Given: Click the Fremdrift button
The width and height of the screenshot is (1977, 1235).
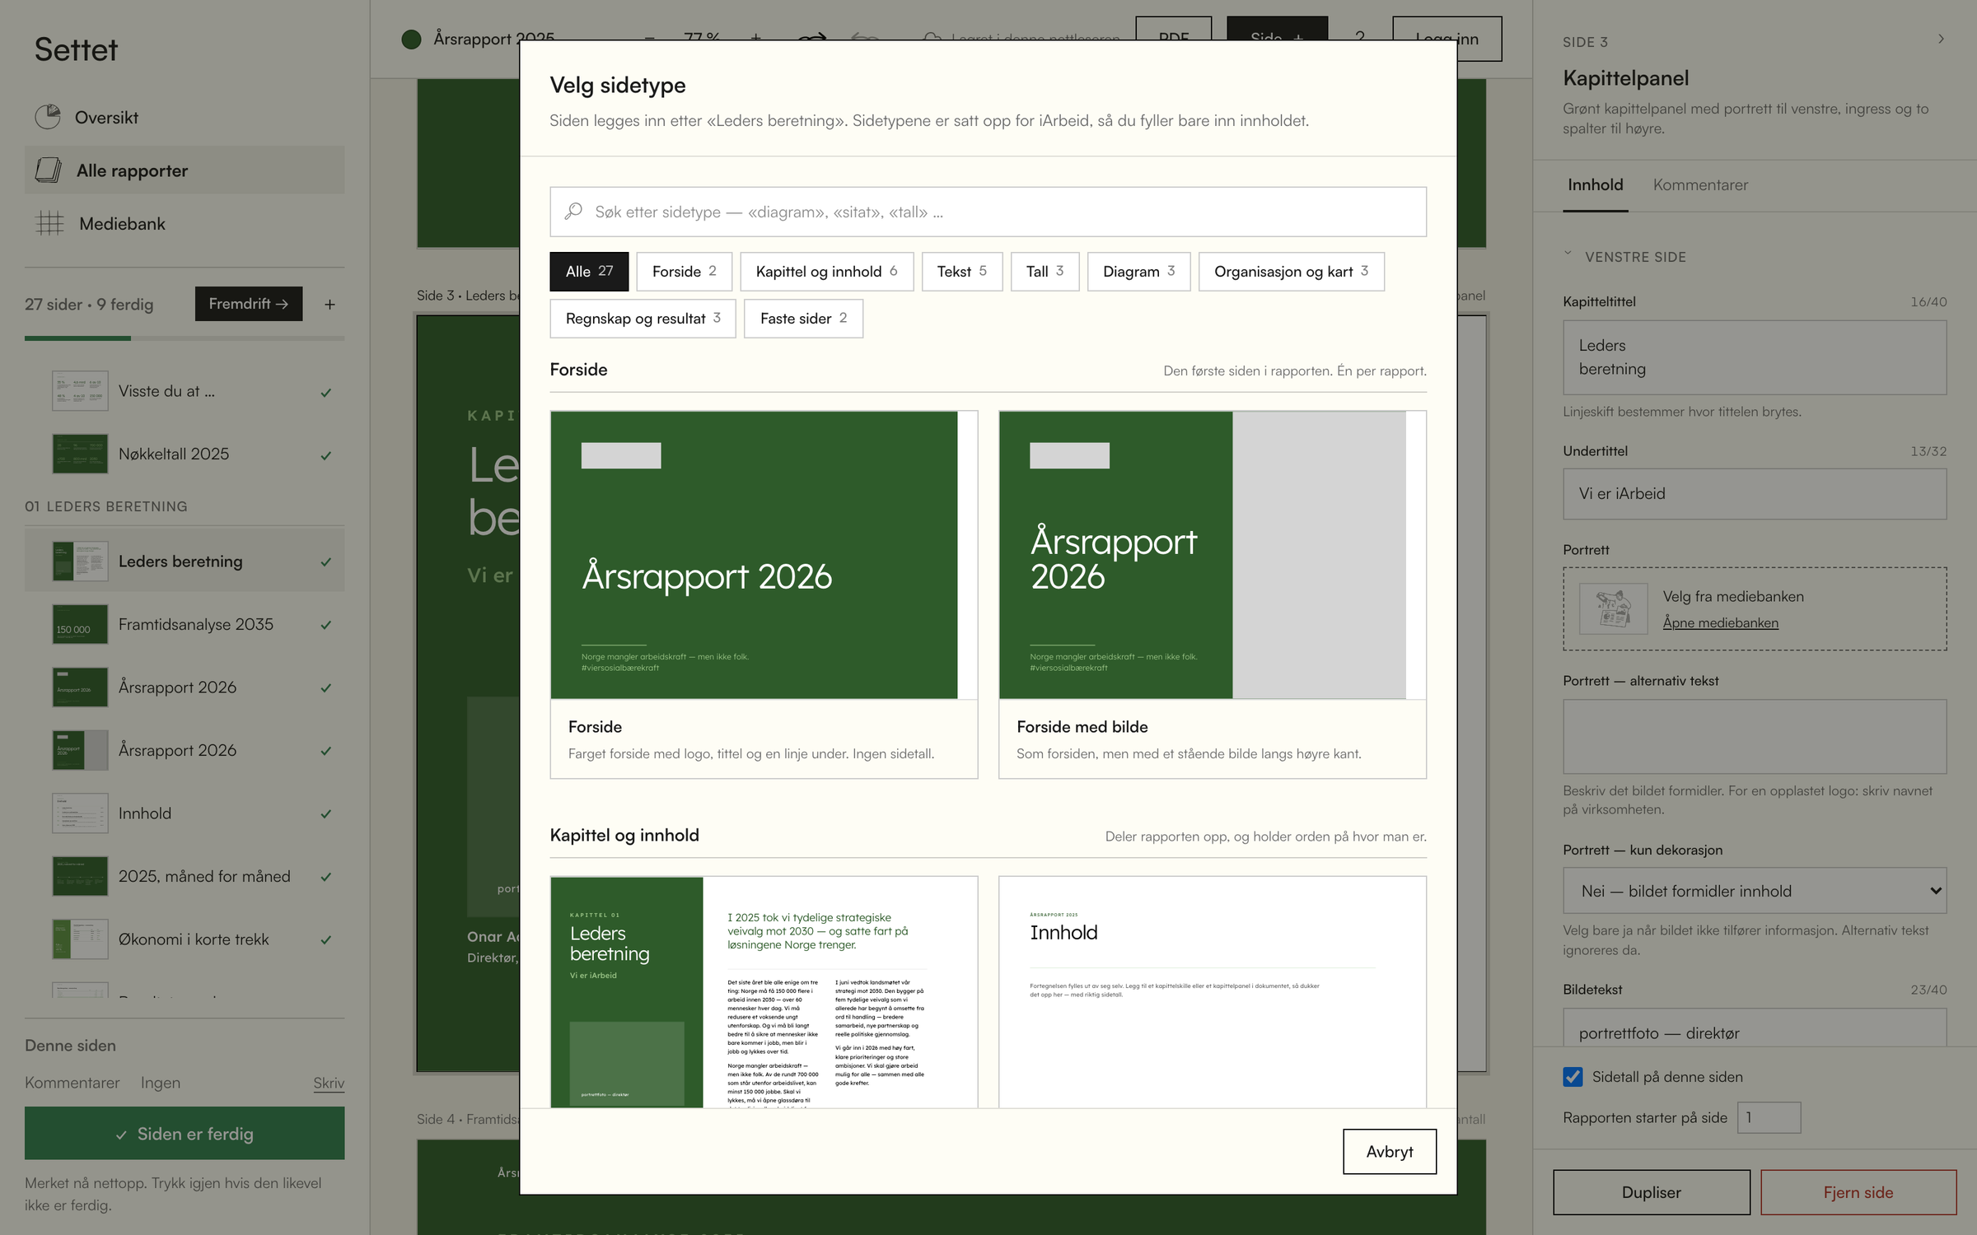Looking at the screenshot, I should point(248,304).
